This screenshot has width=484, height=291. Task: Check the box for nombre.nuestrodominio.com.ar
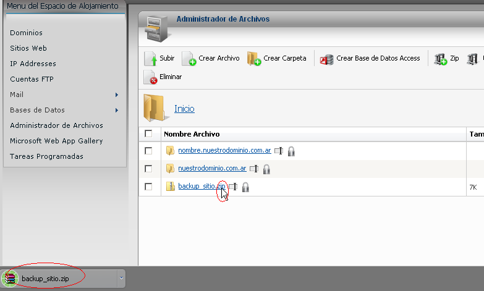tap(148, 151)
